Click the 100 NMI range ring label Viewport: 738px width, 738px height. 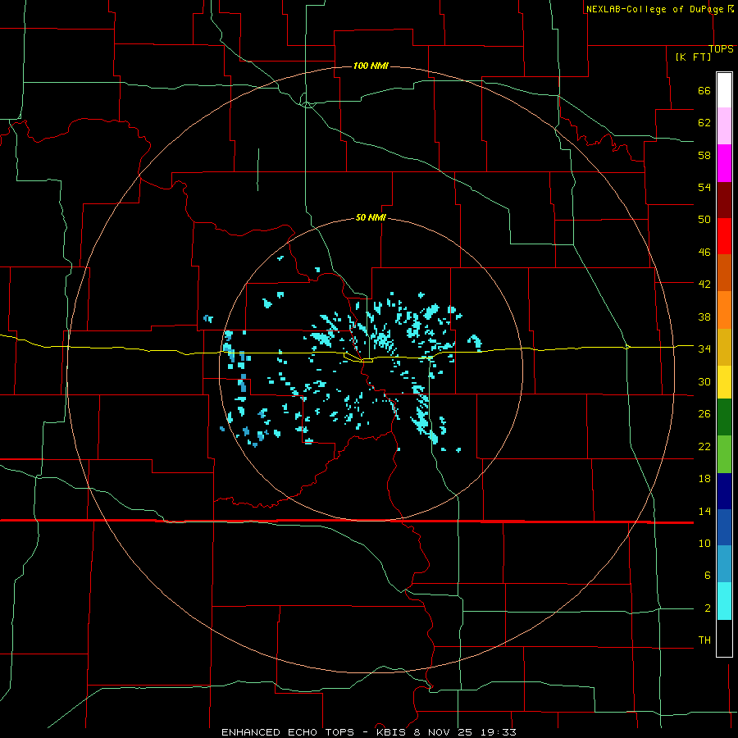pos(371,66)
